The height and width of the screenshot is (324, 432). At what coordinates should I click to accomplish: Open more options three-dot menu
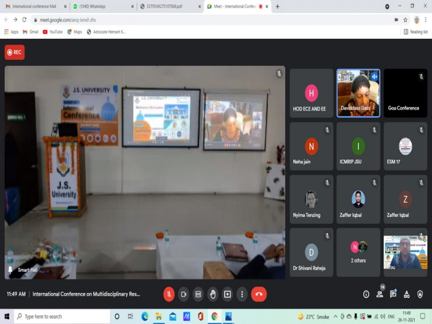[x=242, y=294]
